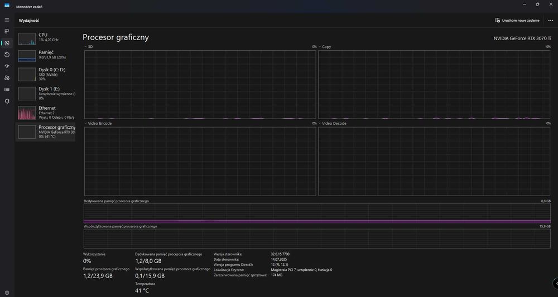This screenshot has height=297, width=558.
Task: Click driver version 32.0.15.7700
Action: click(280, 254)
